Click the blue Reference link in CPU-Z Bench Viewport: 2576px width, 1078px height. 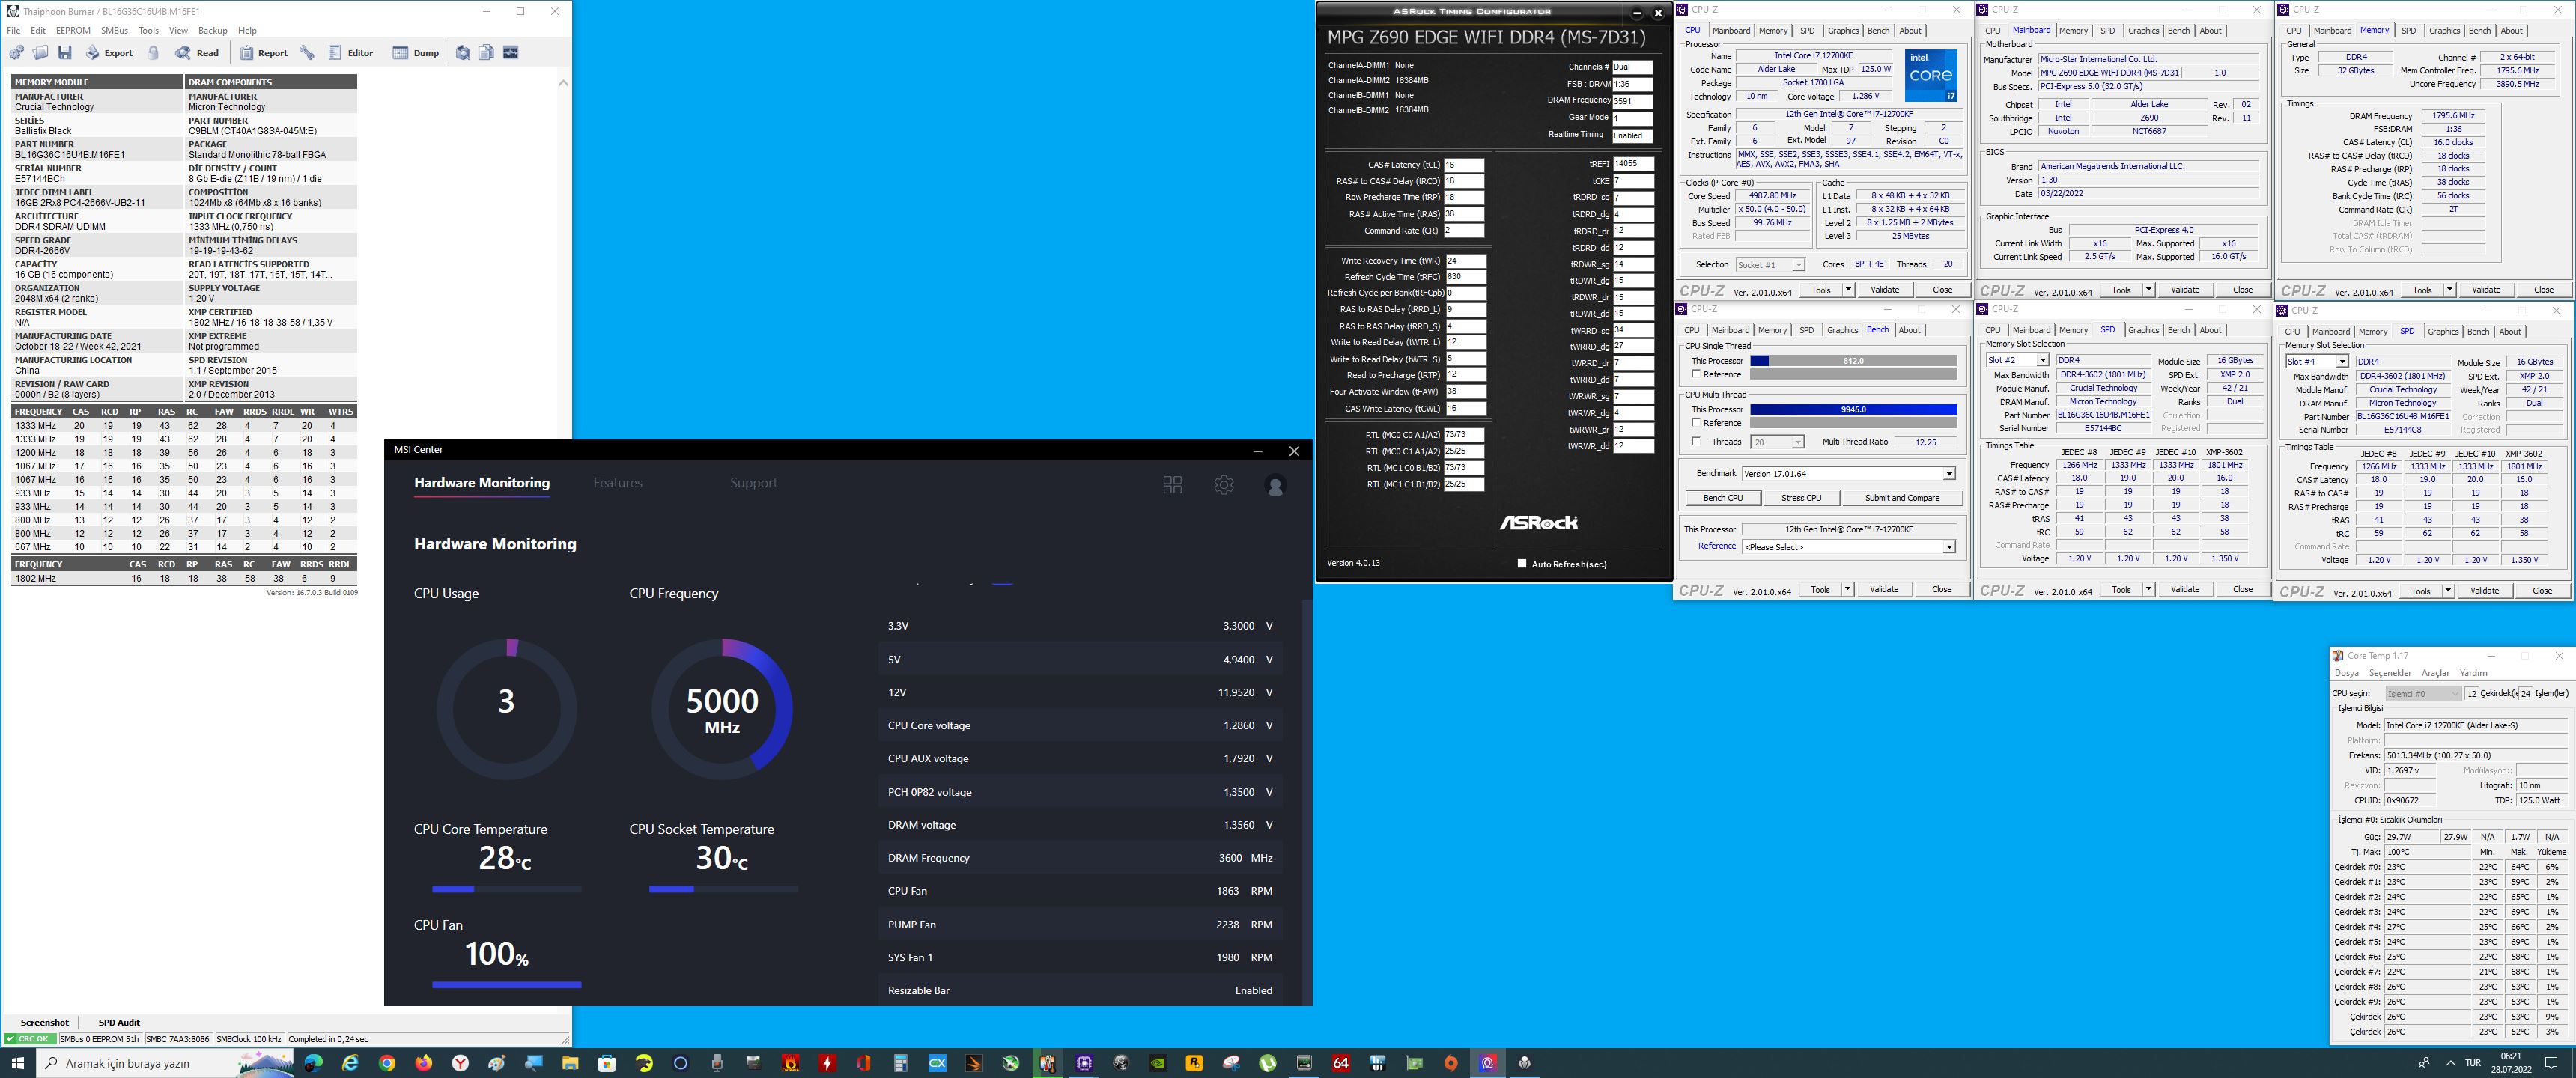point(1716,546)
